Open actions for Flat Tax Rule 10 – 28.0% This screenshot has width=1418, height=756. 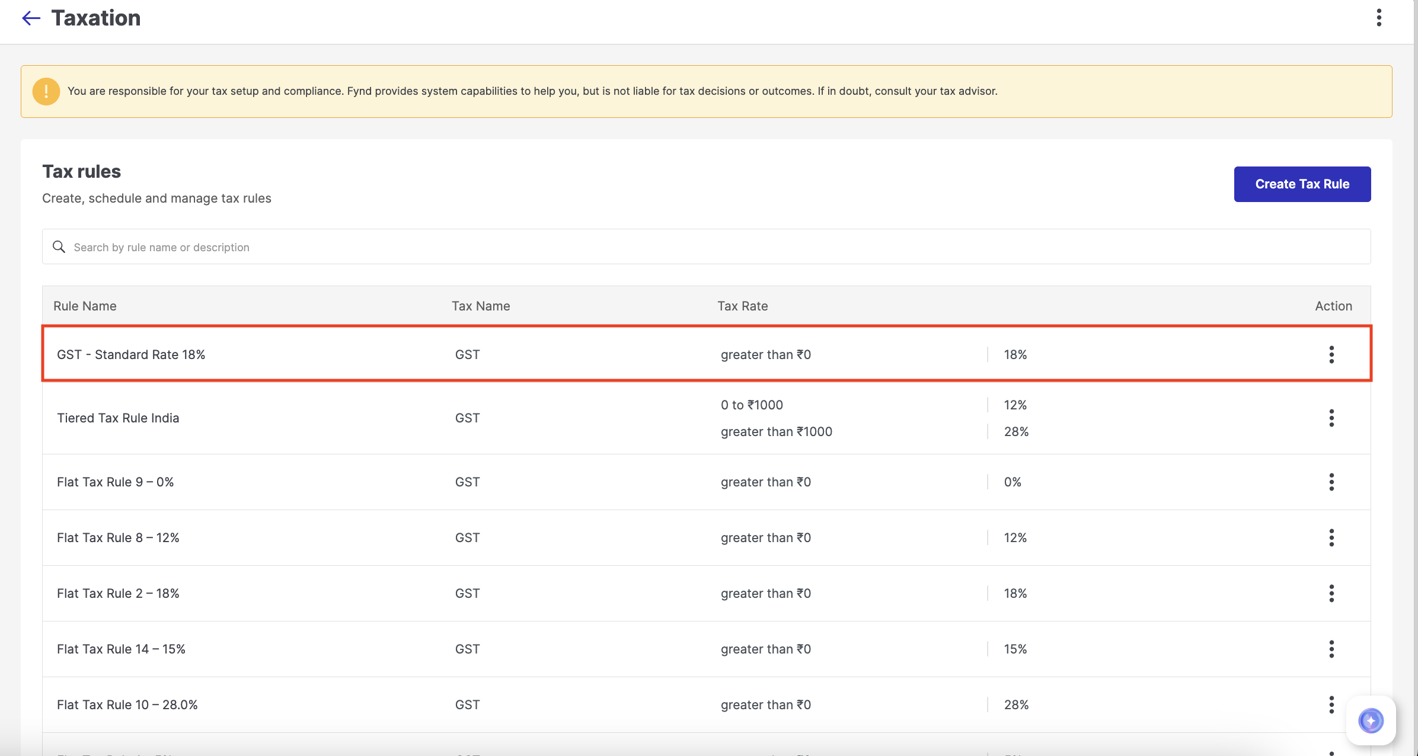tap(1331, 704)
